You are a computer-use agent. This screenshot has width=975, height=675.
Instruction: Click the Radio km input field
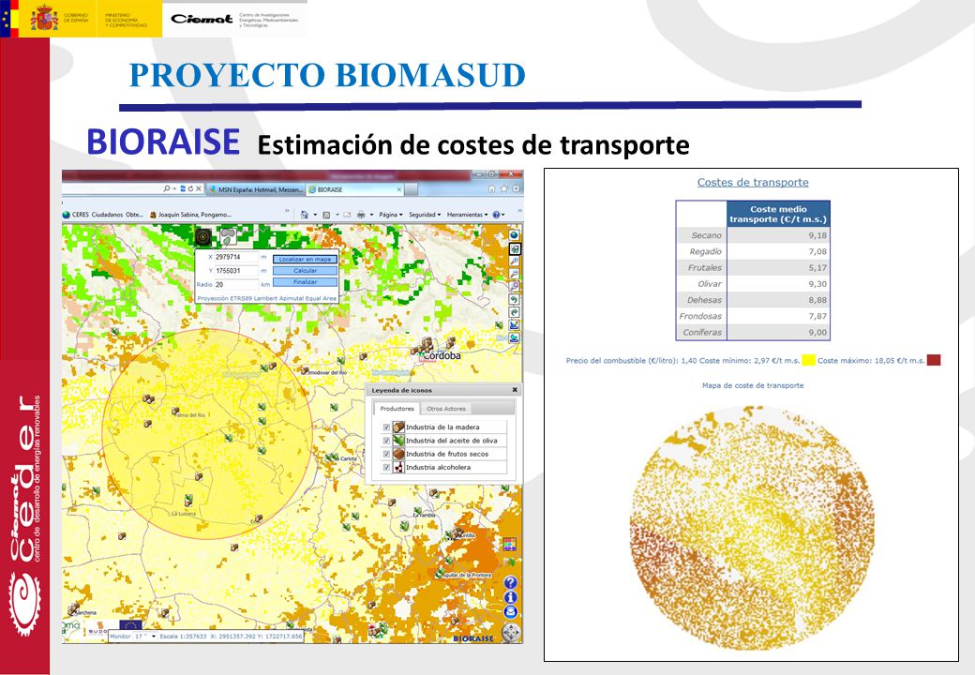(236, 285)
